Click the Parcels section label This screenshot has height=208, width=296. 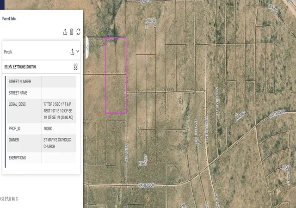coord(8,52)
